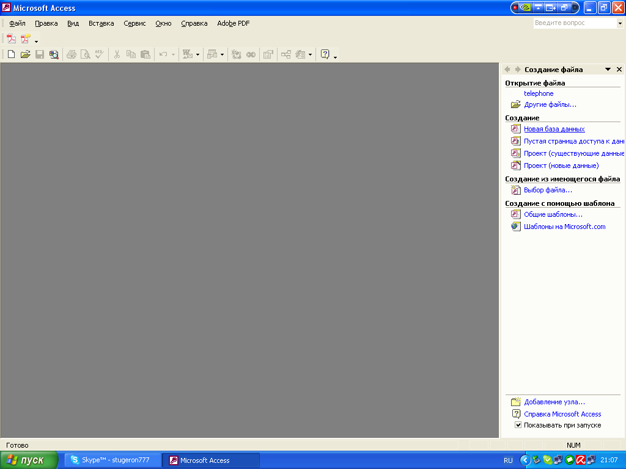Click the Microsoft Access Help question icon
Viewport: 626px width, 469px height.
coord(325,54)
